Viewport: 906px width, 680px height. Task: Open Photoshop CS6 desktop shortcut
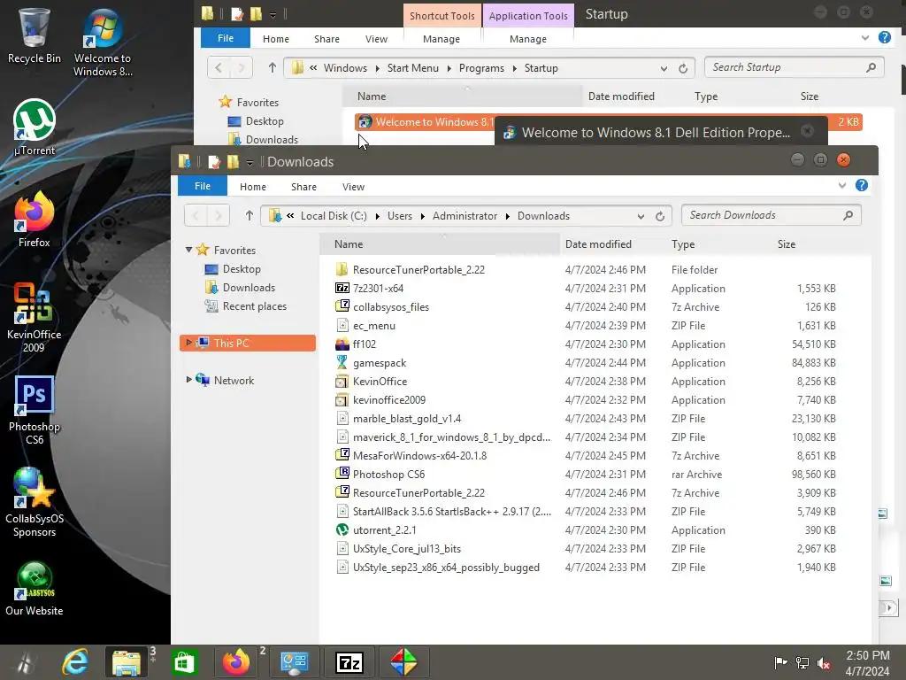tap(35, 411)
